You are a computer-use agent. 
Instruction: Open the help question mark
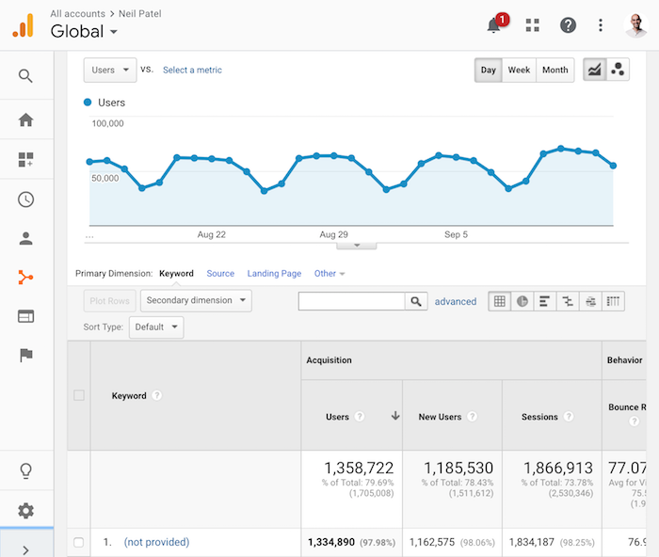tap(568, 25)
